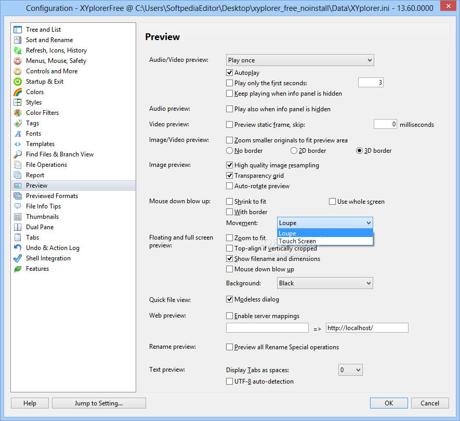
Task: Open the Background color dropdown
Action: pyautogui.click(x=325, y=283)
